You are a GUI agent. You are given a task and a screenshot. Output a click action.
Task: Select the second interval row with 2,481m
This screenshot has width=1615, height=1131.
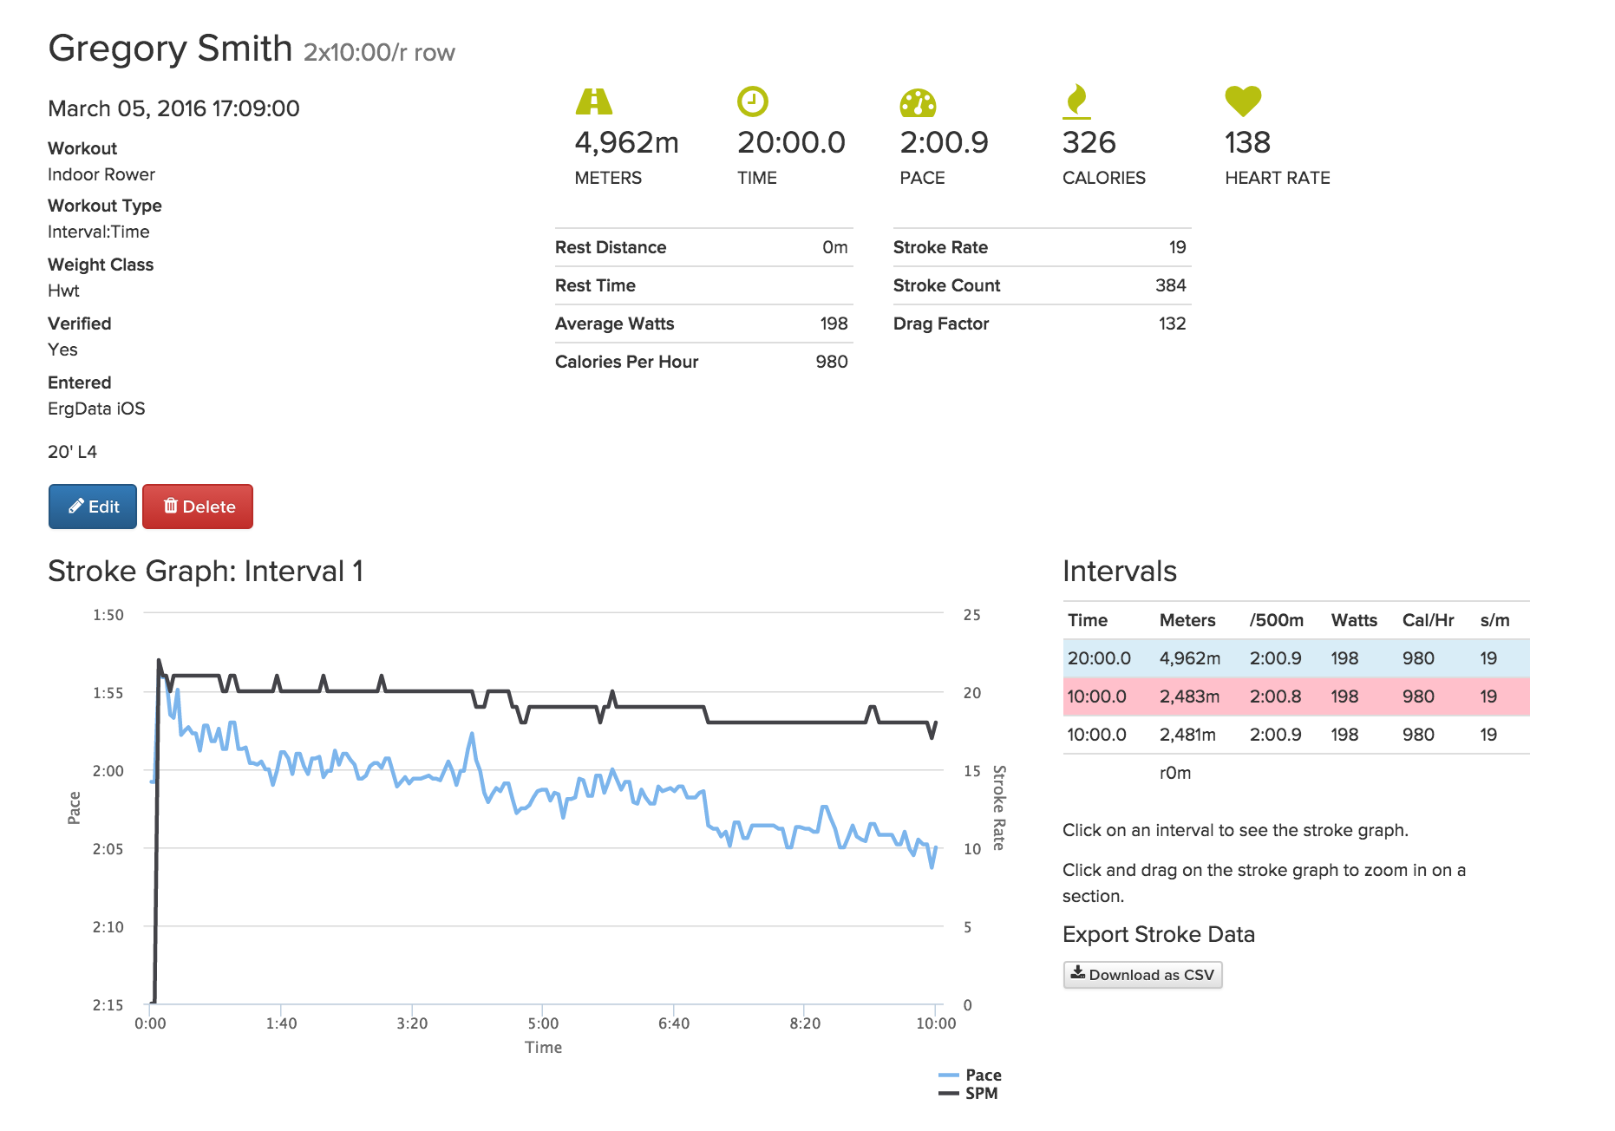coord(1296,735)
